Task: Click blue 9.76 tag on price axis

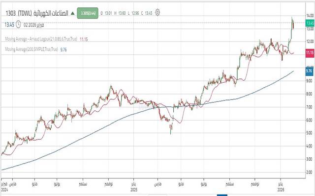Action: coord(310,72)
